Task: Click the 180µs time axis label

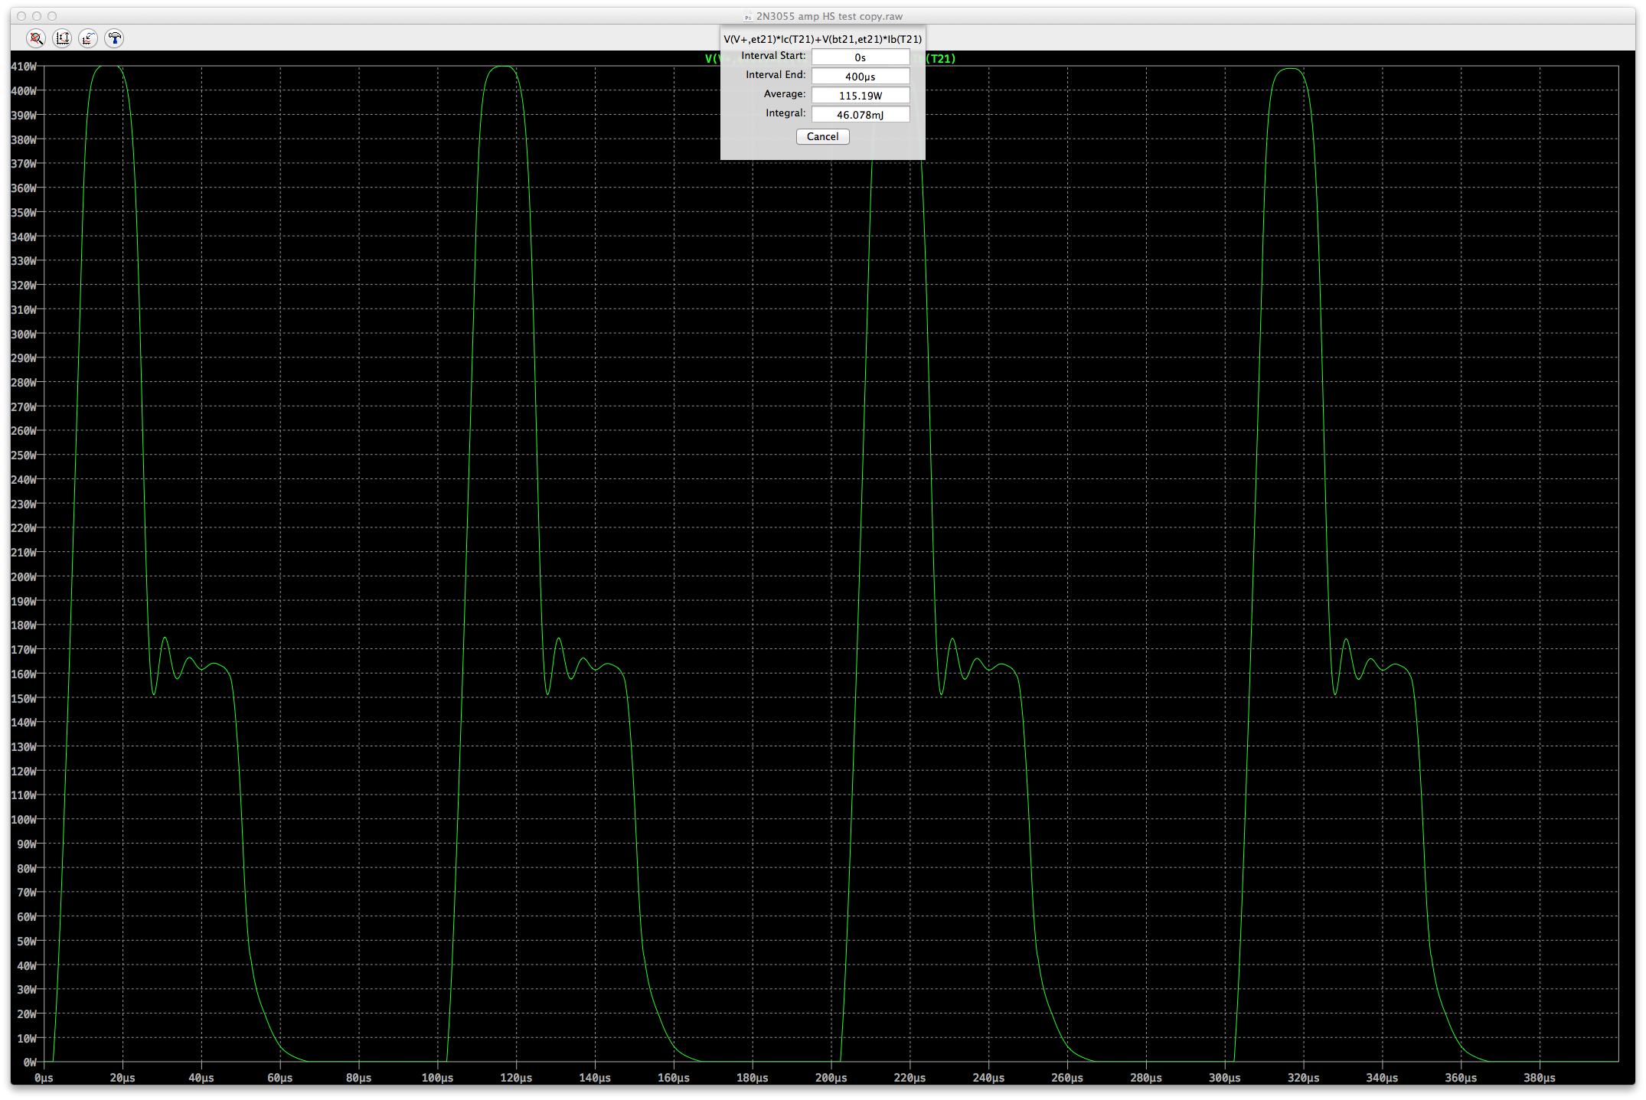Action: click(752, 1078)
